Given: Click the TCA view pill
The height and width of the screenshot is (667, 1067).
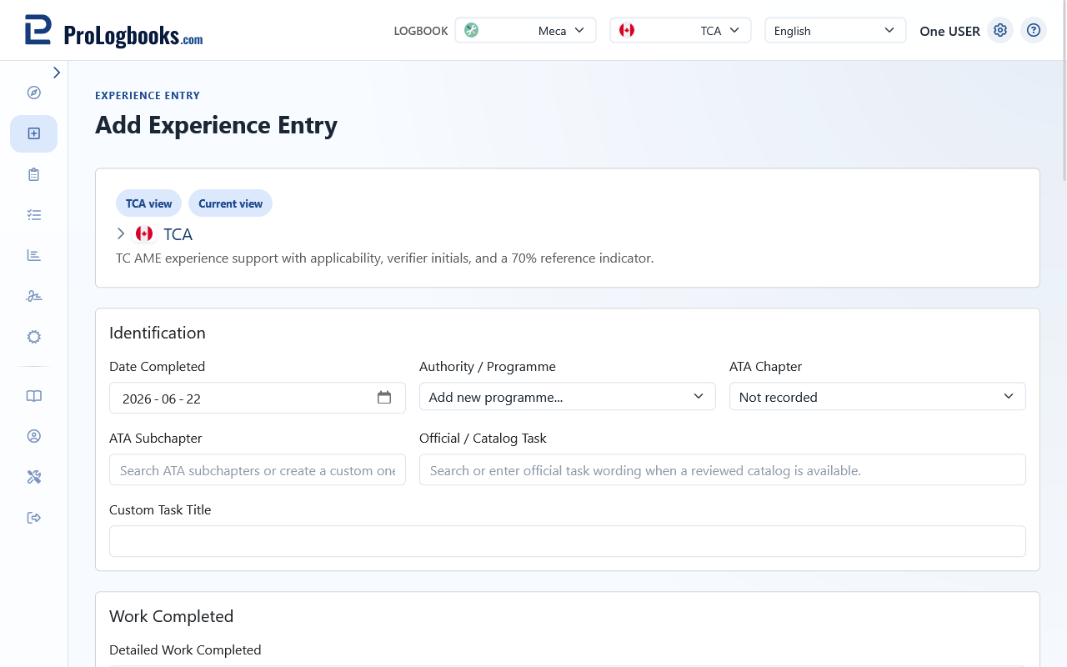Looking at the screenshot, I should coord(148,203).
